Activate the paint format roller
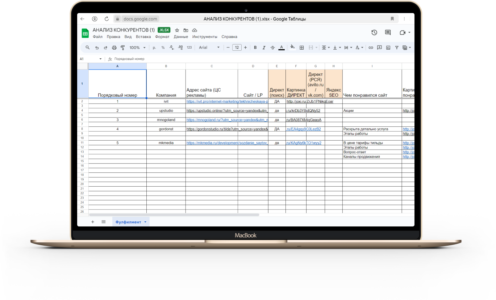 tap(122, 47)
